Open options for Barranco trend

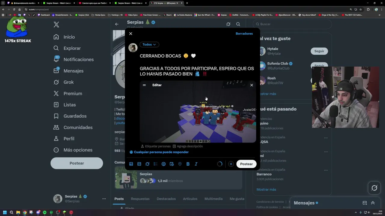[x=326, y=170]
